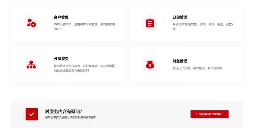Image resolution: width=256 pixels, height=135 pixels.
Task: Click the vertical divider in 订单管理 card
Action: coord(164,23)
